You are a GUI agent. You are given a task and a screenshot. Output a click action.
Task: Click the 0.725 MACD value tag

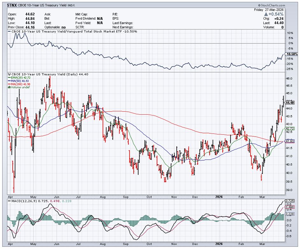[x=290, y=200]
